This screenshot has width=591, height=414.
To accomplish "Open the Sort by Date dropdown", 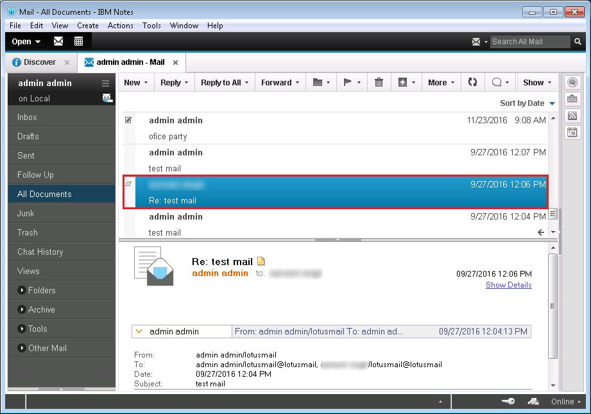I will pyautogui.click(x=527, y=103).
